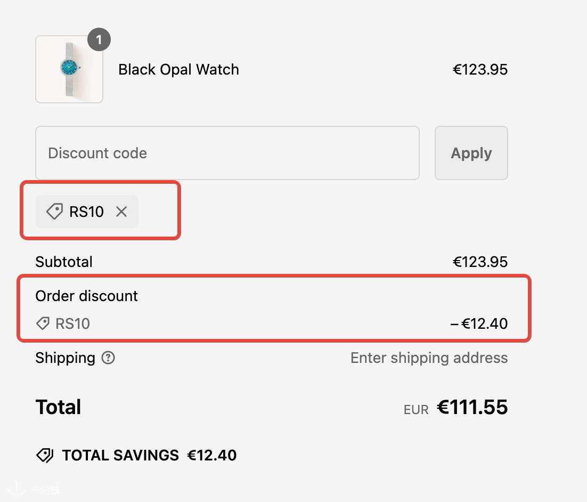Click the Apply discount button
Viewport: 587px width, 502px height.
pyautogui.click(x=471, y=153)
